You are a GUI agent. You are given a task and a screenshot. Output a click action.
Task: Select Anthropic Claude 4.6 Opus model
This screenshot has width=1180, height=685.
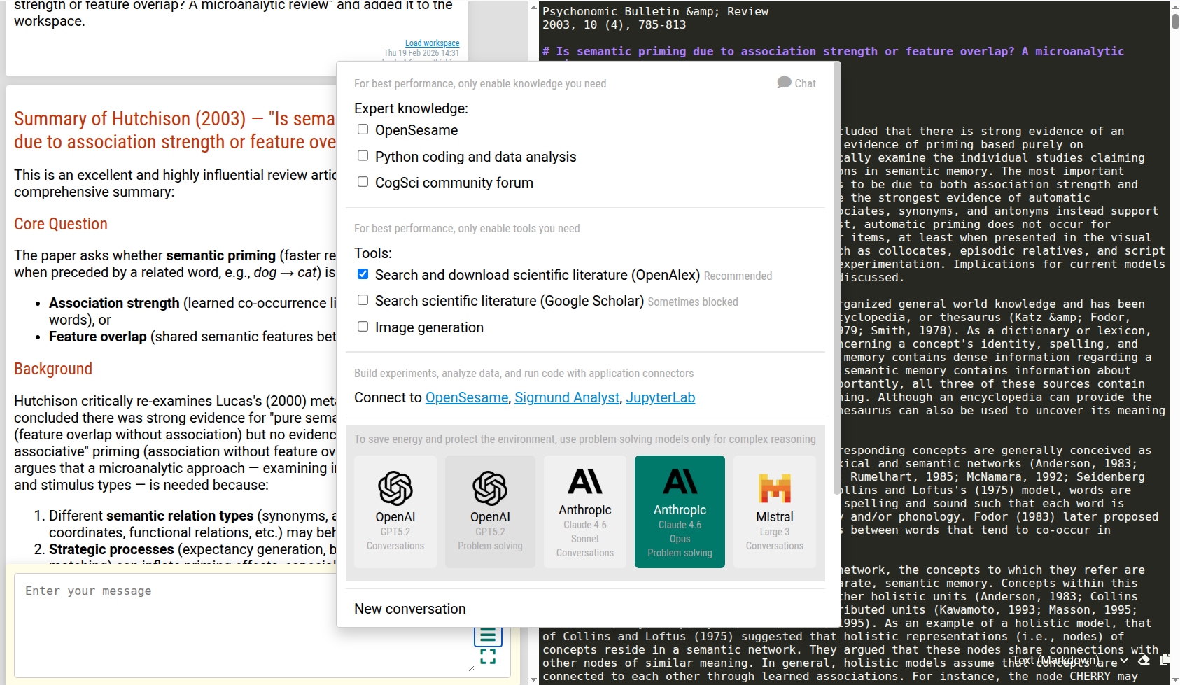[x=680, y=511]
